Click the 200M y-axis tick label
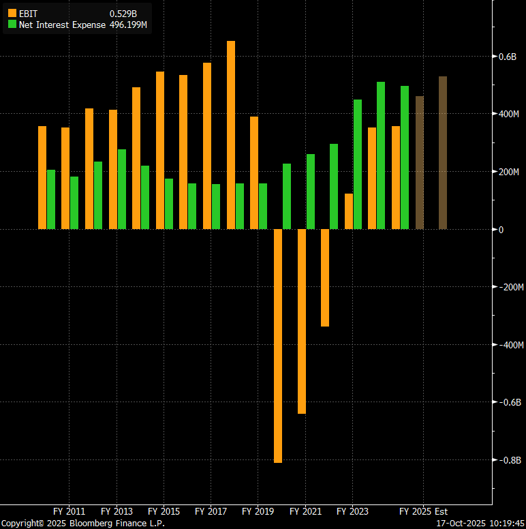The height and width of the screenshot is (529, 526). pyautogui.click(x=508, y=172)
